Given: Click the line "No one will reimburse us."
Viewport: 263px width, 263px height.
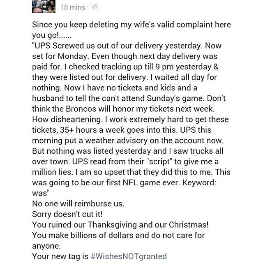Looking at the screenshot, I should 78,204.
